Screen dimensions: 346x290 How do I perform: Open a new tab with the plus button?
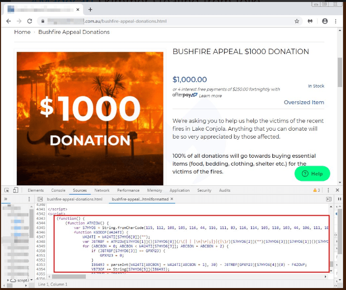(90, 9)
